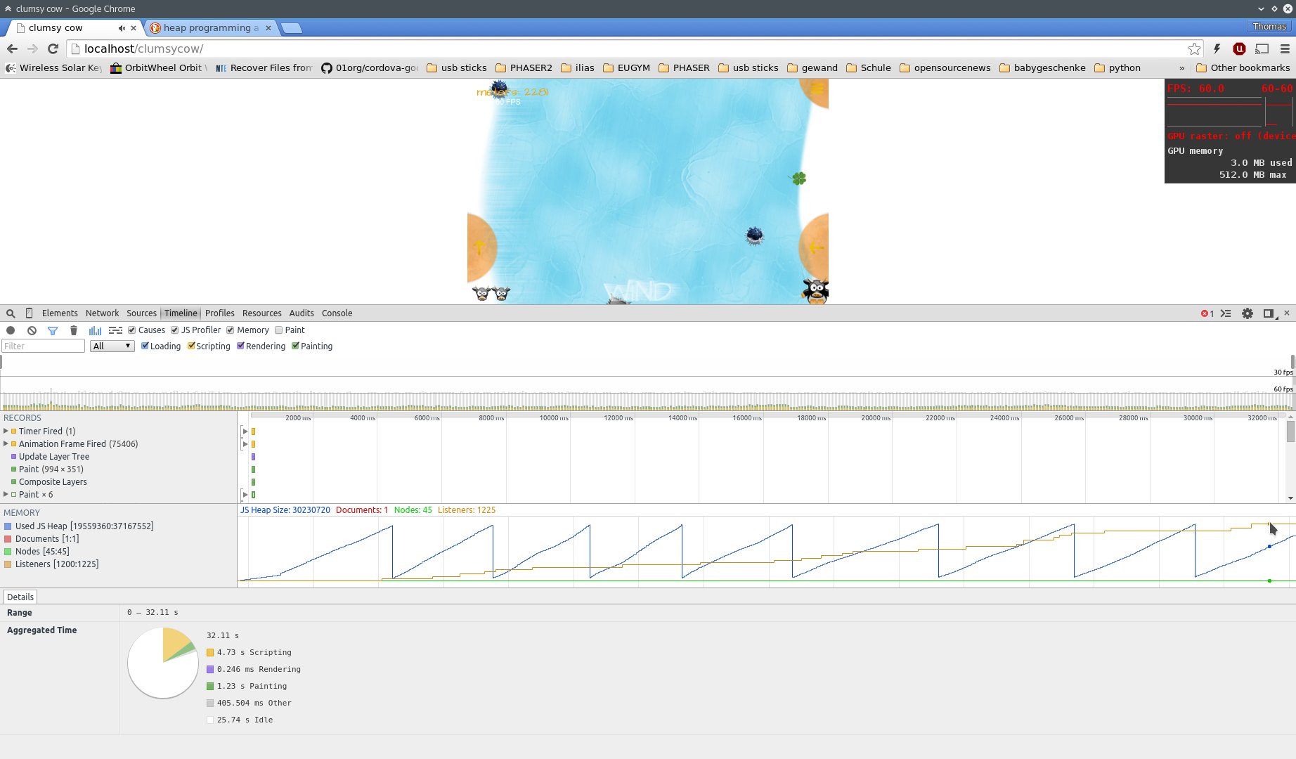The height and width of the screenshot is (759, 1296).
Task: Click the game's menu button top-right
Action: (817, 89)
